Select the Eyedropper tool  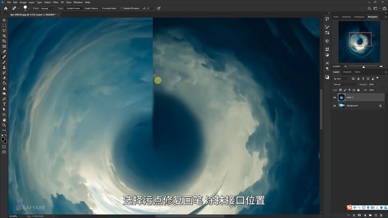click(x=4, y=52)
